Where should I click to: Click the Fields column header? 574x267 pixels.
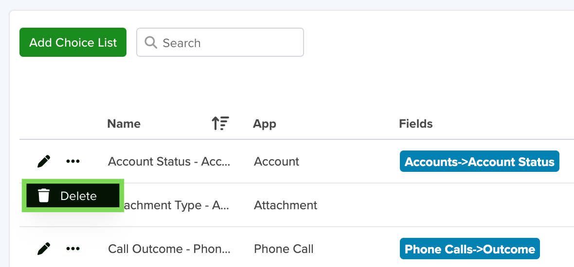416,124
